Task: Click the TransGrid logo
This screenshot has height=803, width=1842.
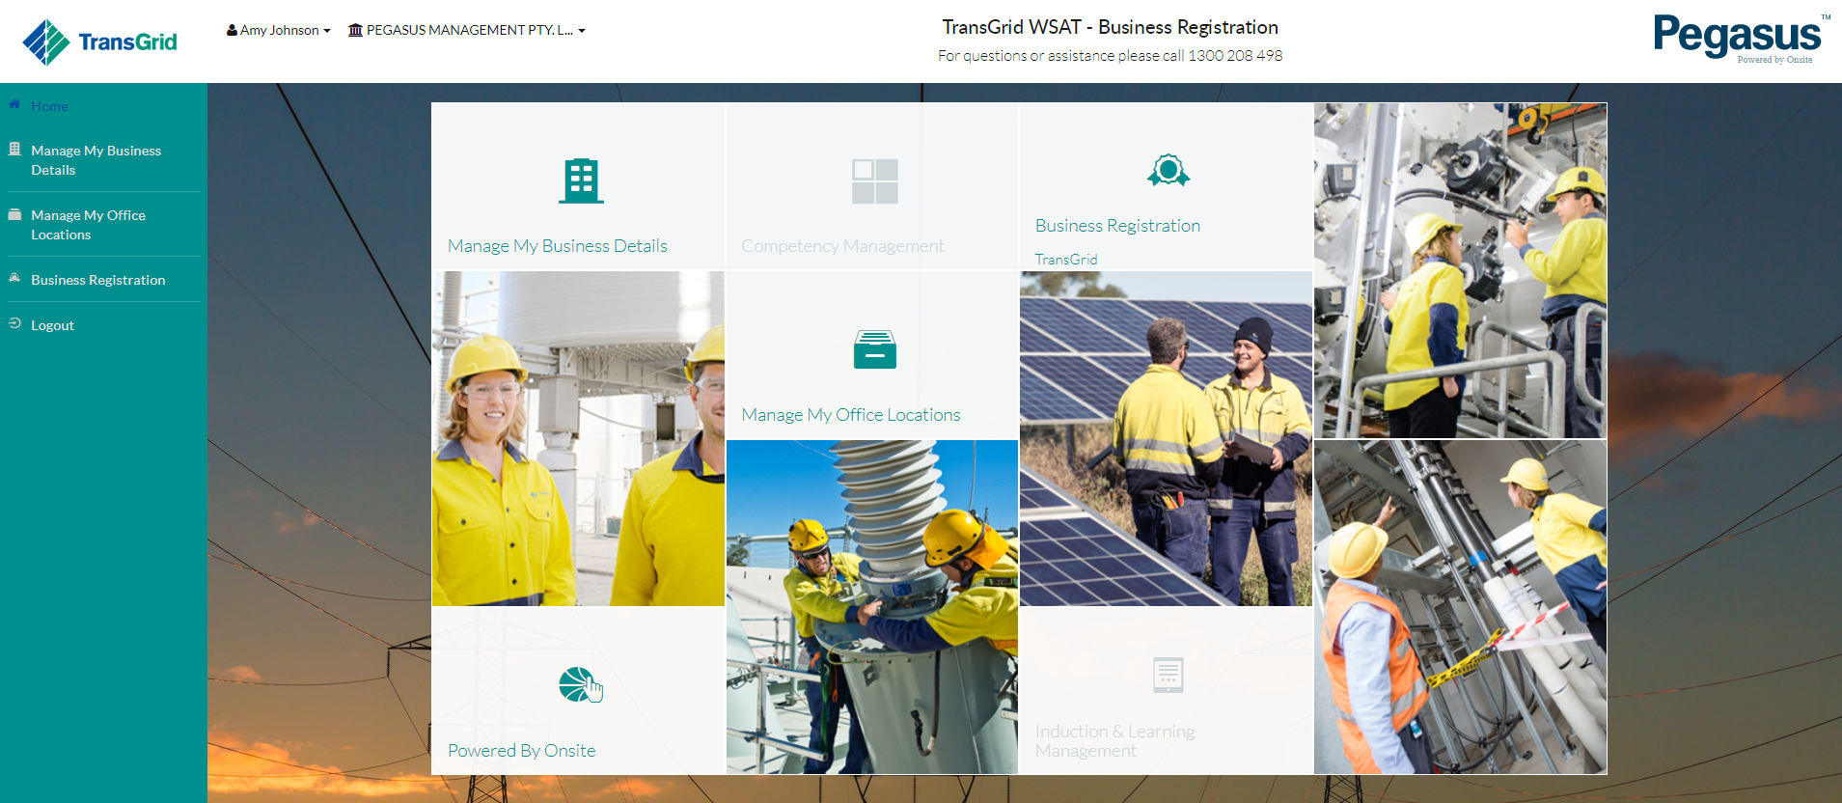Action: point(99,42)
